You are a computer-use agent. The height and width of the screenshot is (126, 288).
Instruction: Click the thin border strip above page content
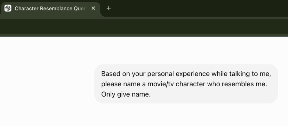pyautogui.click(x=144, y=35)
